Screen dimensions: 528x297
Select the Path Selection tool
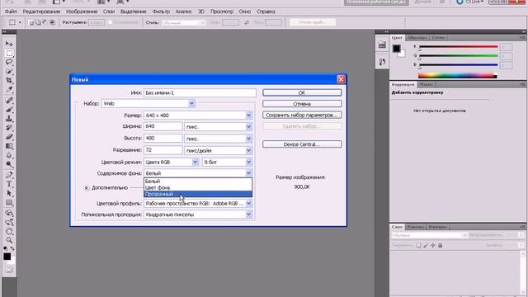(9, 193)
